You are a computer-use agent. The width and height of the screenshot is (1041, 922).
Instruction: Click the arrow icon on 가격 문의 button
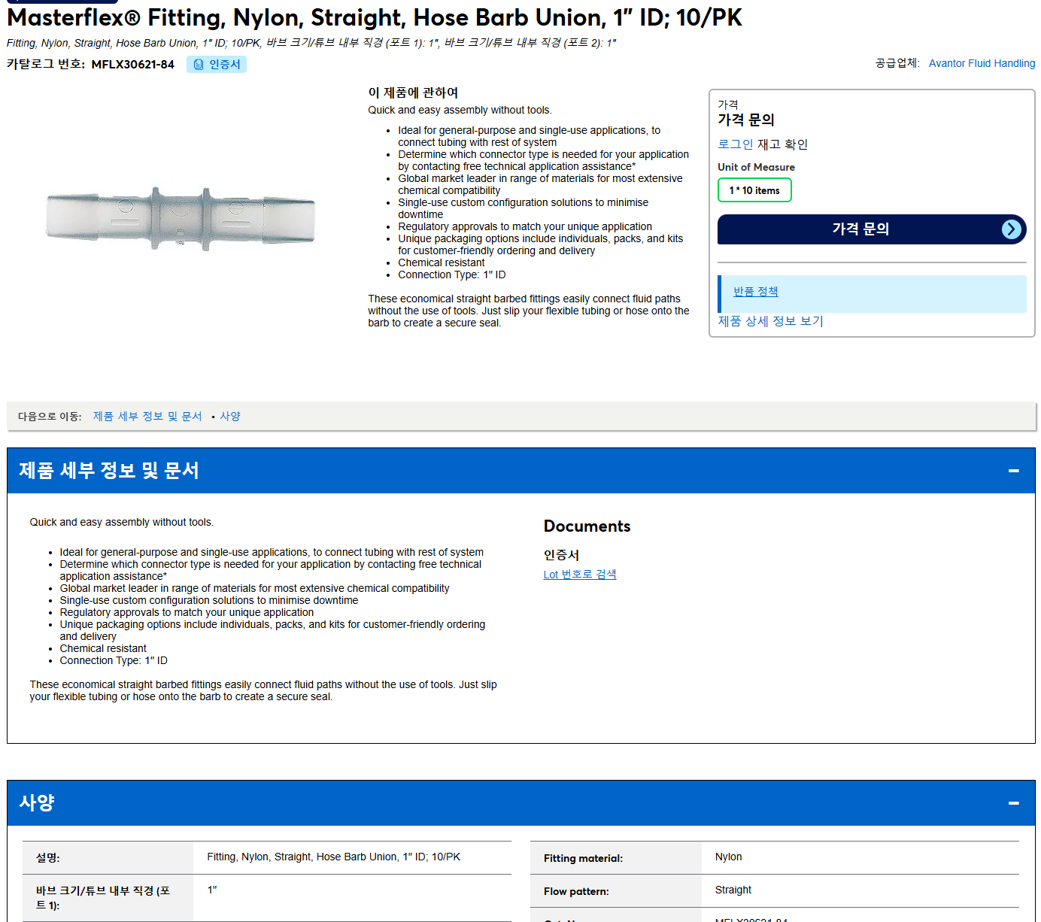(1012, 229)
